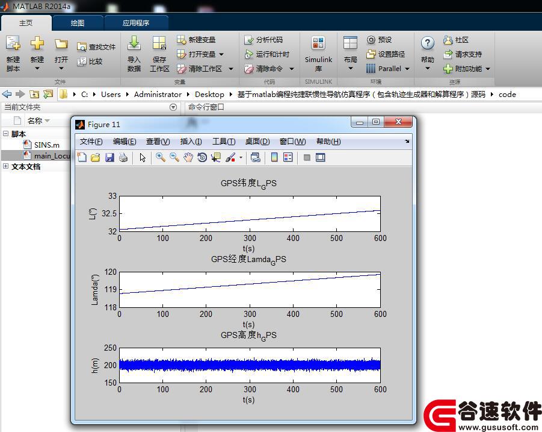Click Save Workspace (保存工作区) icon
This screenshot has height=432, width=542.
pyautogui.click(x=159, y=44)
